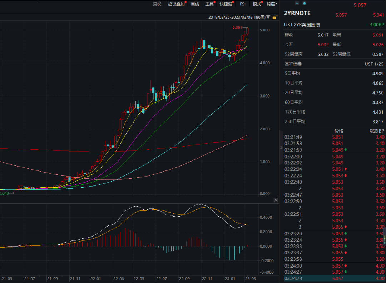This screenshot has width=386, height=283.
Task: Open the 画线 drawing tools menu
Action: 195,4
